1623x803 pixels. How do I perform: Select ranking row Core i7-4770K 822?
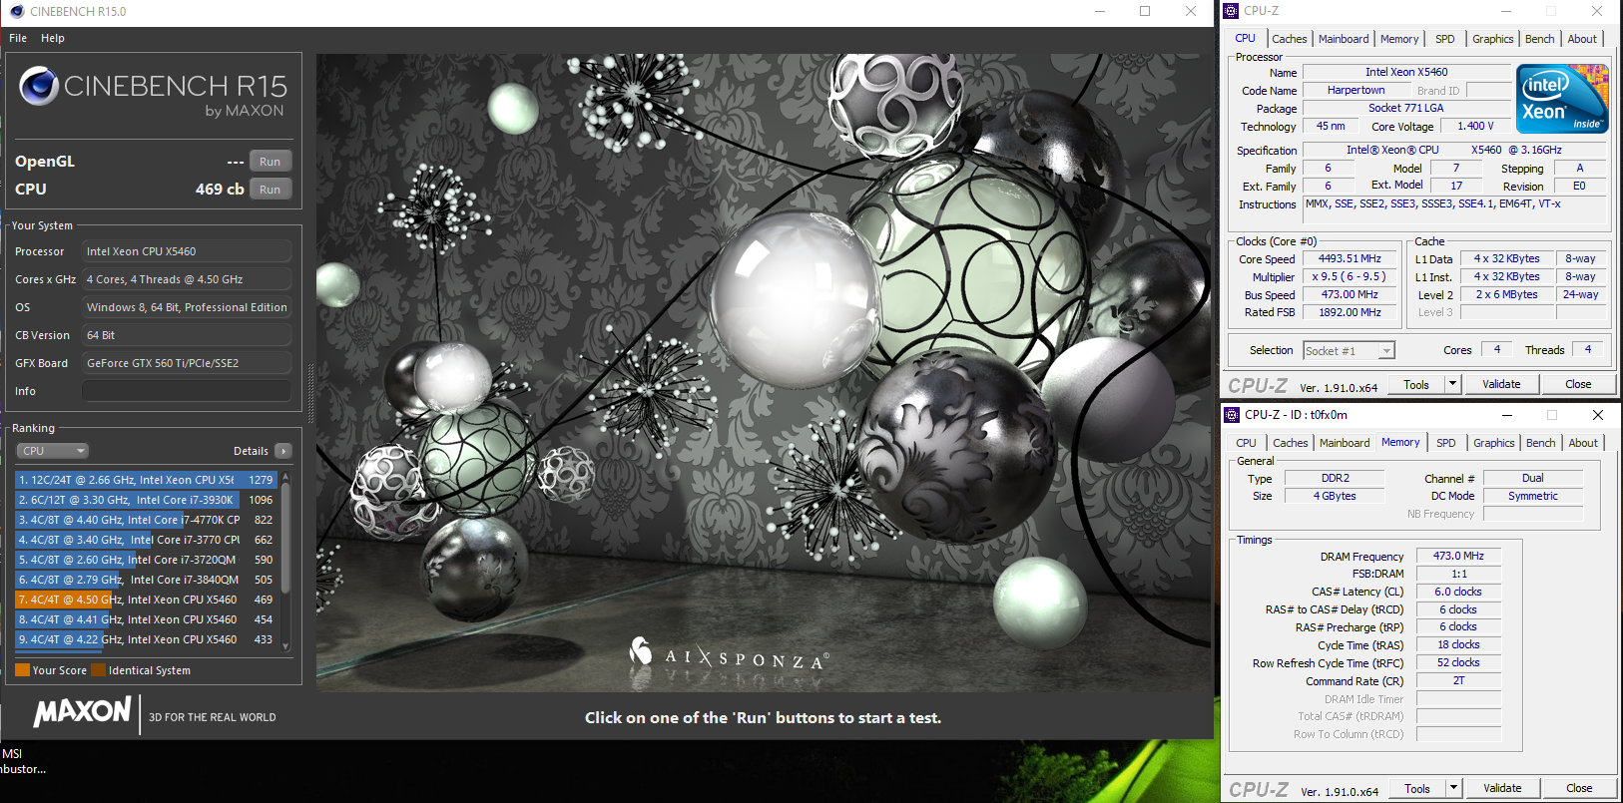pos(146,520)
